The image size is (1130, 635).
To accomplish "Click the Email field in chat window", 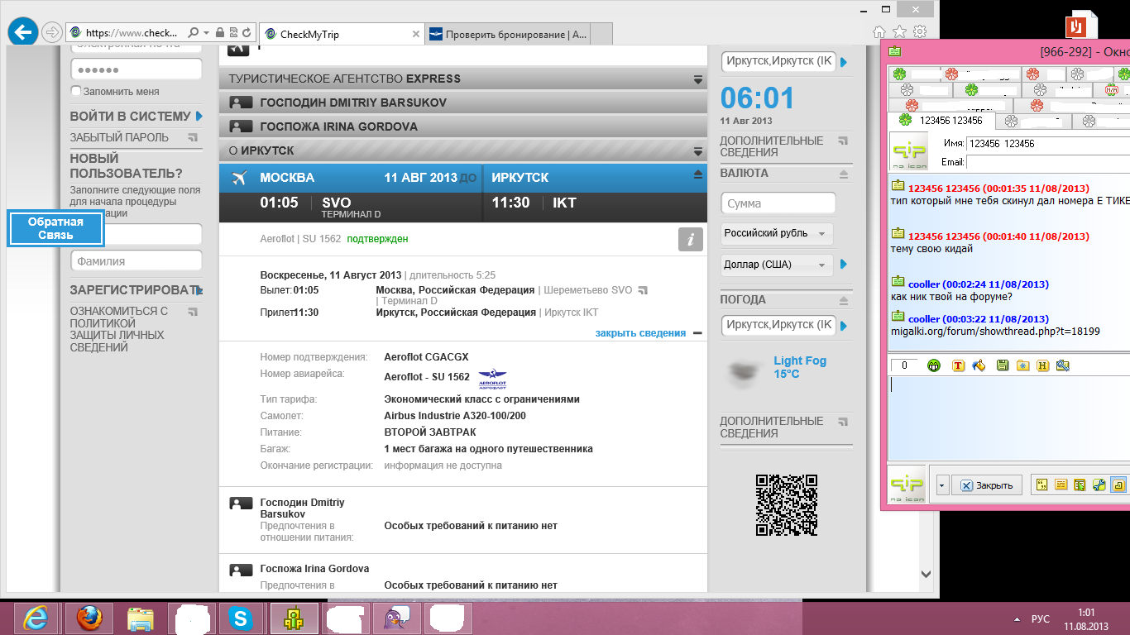I will coord(1048,162).
